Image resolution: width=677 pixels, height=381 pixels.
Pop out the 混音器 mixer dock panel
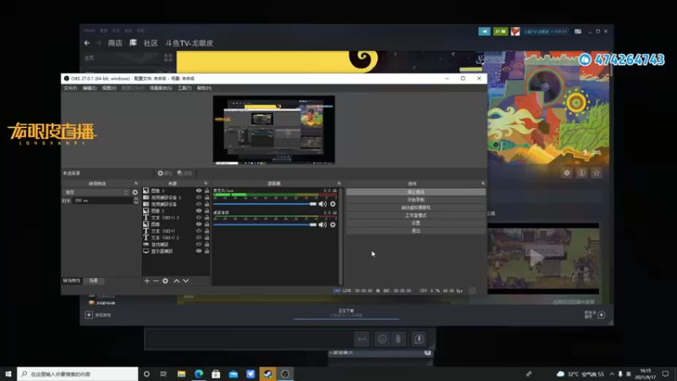click(339, 184)
